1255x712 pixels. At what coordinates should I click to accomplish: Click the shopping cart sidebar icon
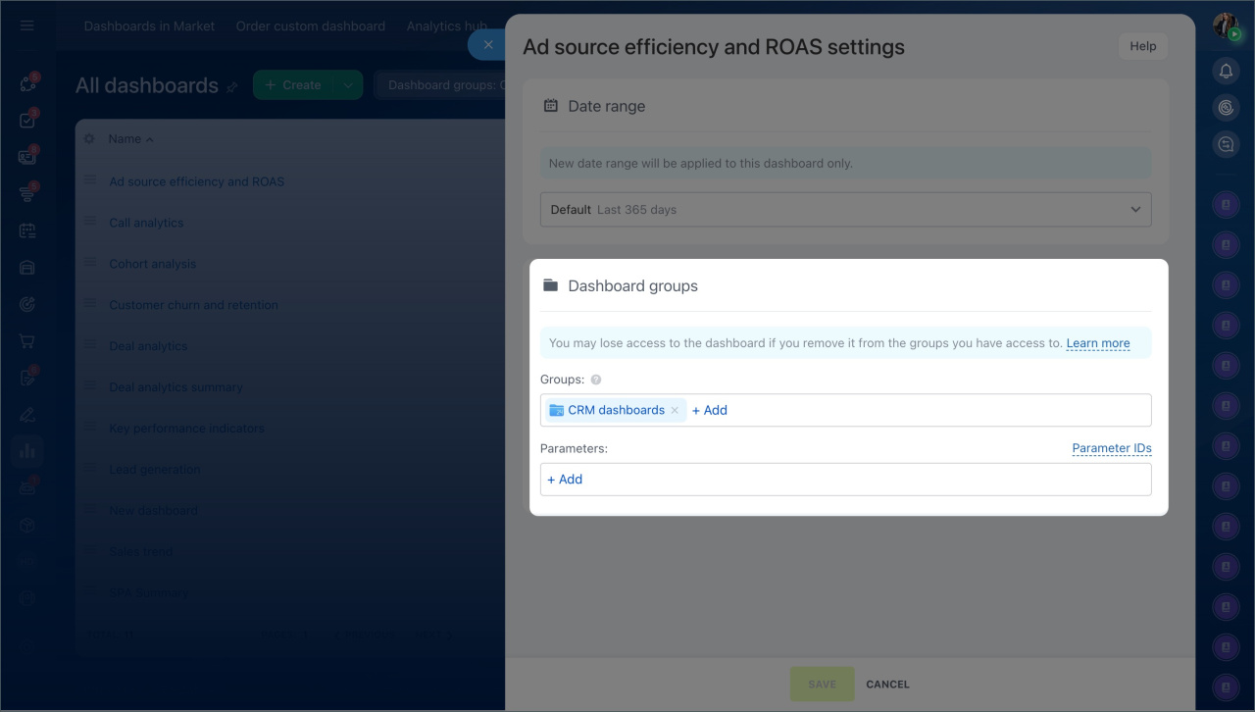click(x=27, y=341)
